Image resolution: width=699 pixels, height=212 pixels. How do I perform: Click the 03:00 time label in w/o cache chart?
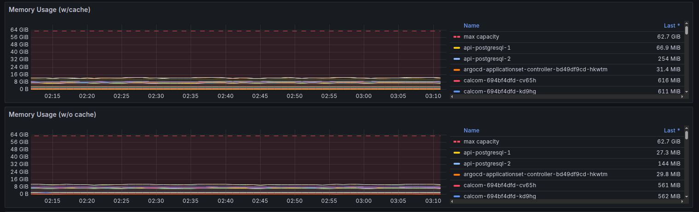364,201
